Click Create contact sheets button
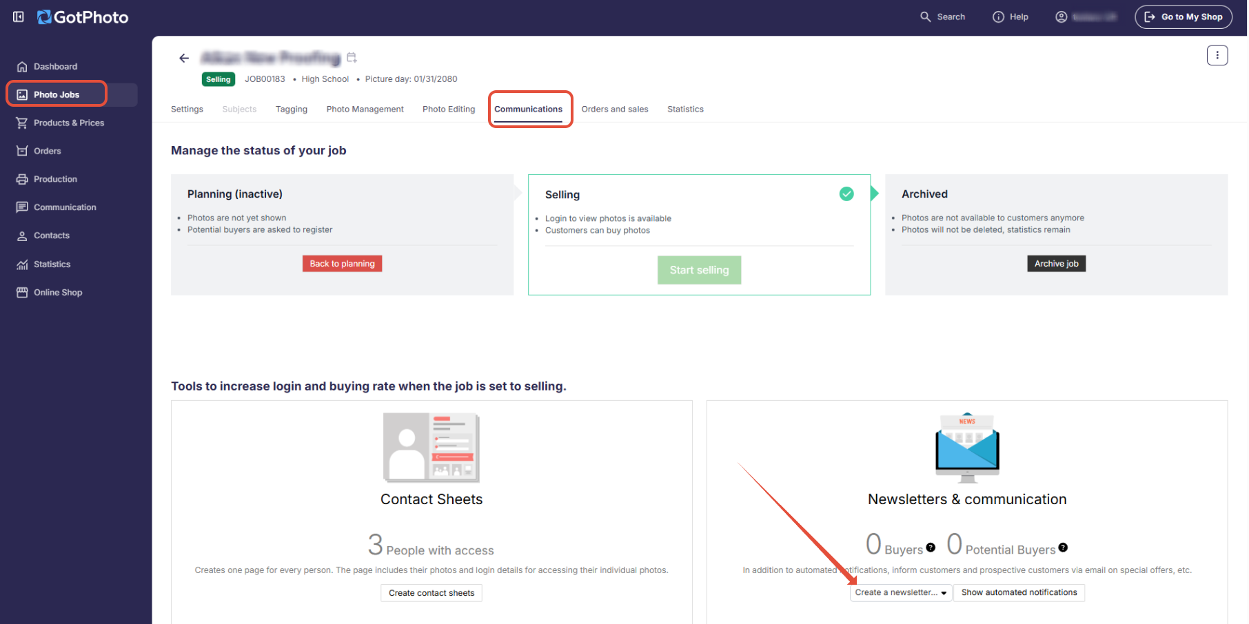The image size is (1249, 624). 431,593
